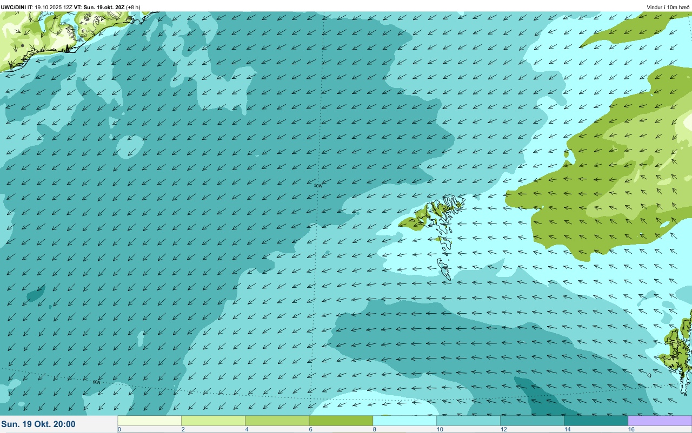Click the legend value '14'
692x433 pixels.
(567, 429)
